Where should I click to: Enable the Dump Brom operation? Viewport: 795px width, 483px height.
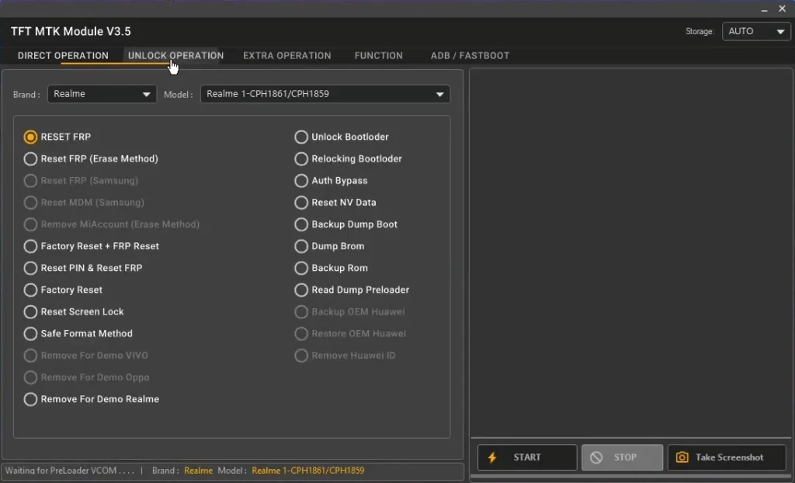click(x=301, y=246)
